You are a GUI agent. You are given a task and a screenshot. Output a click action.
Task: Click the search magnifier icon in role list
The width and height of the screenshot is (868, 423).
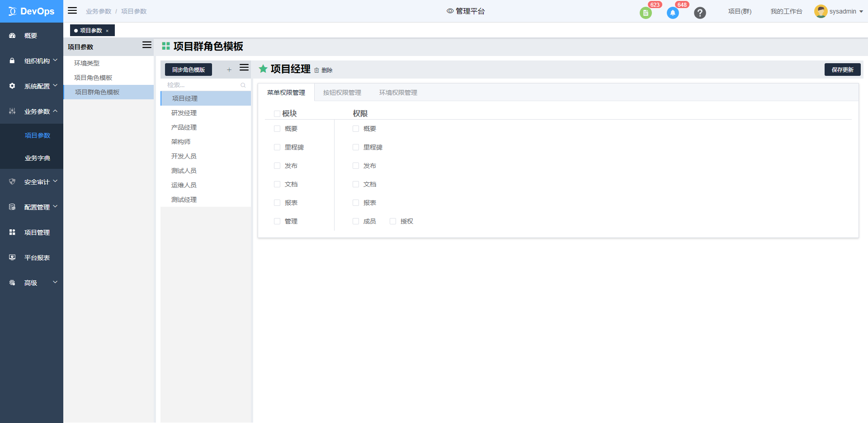click(x=243, y=85)
